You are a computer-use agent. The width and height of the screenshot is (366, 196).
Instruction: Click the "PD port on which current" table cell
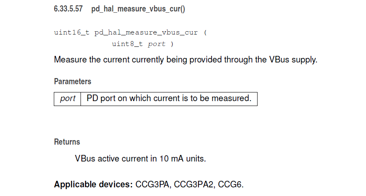click(x=169, y=99)
